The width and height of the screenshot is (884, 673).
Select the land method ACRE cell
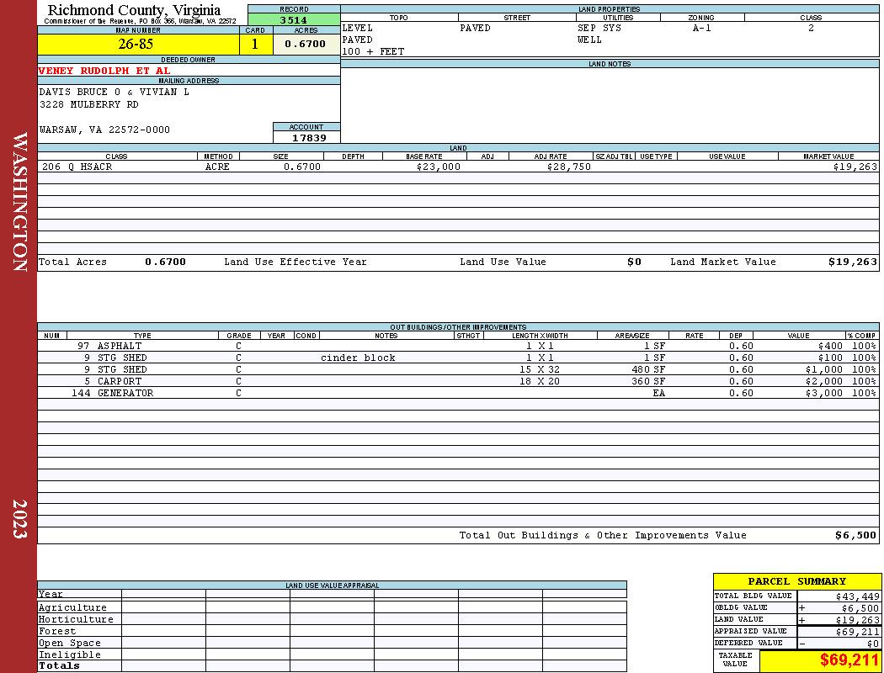[217, 167]
